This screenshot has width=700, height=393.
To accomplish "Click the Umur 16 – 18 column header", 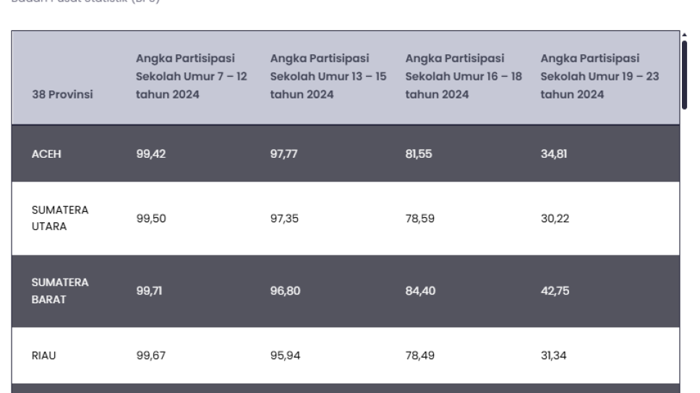I will tap(464, 77).
